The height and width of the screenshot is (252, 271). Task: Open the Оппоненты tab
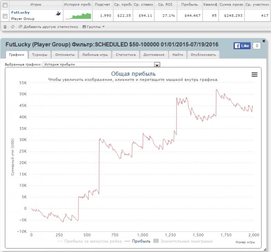coord(65,55)
